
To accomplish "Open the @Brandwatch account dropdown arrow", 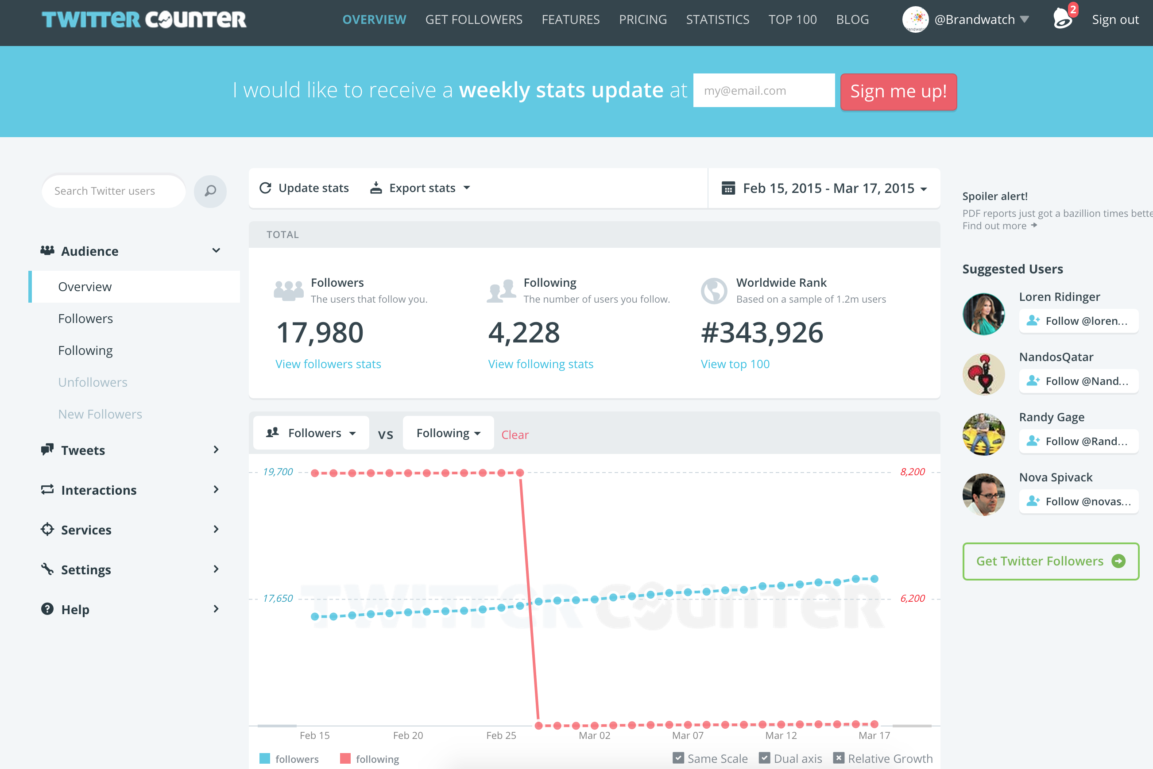I will pos(1025,19).
